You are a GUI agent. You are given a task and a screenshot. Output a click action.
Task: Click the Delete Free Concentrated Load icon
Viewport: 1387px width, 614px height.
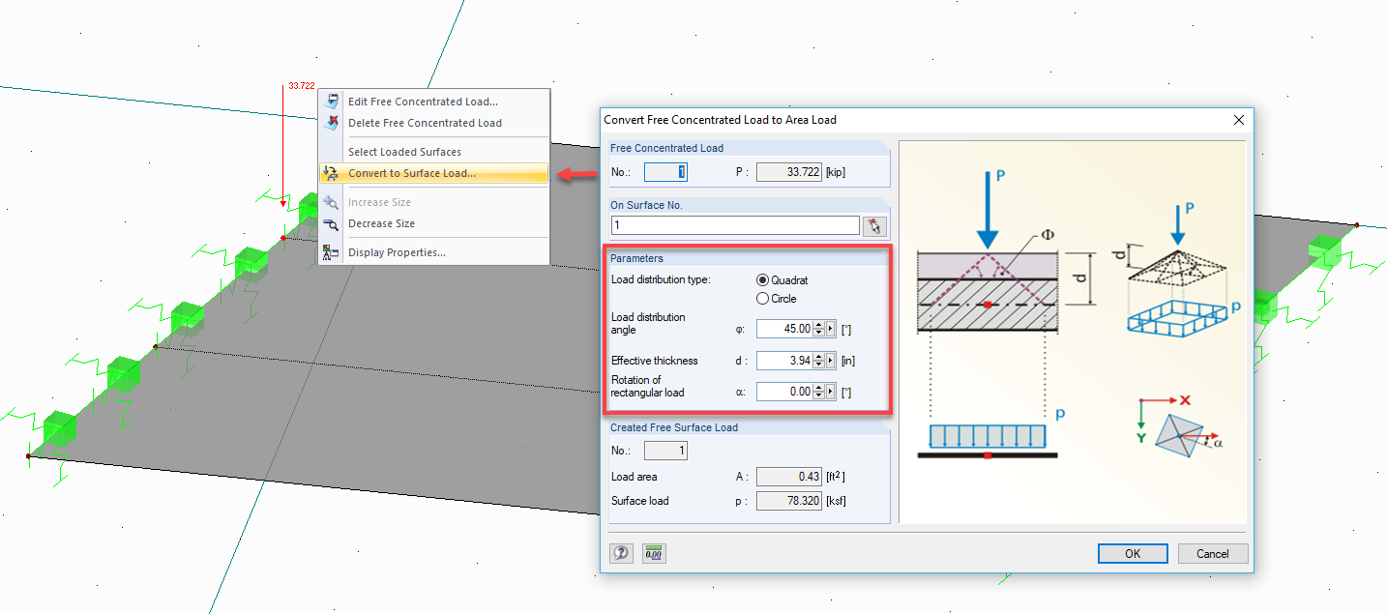[330, 123]
